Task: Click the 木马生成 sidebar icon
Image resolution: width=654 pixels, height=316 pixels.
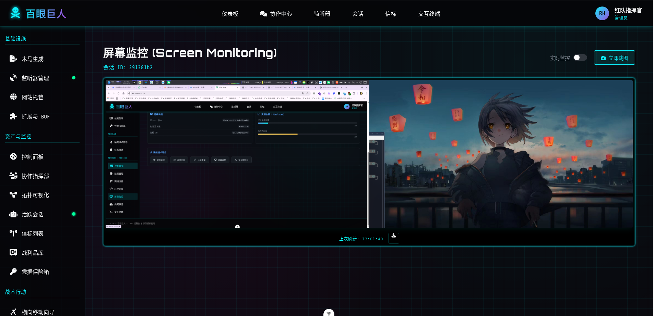Action: [x=13, y=59]
